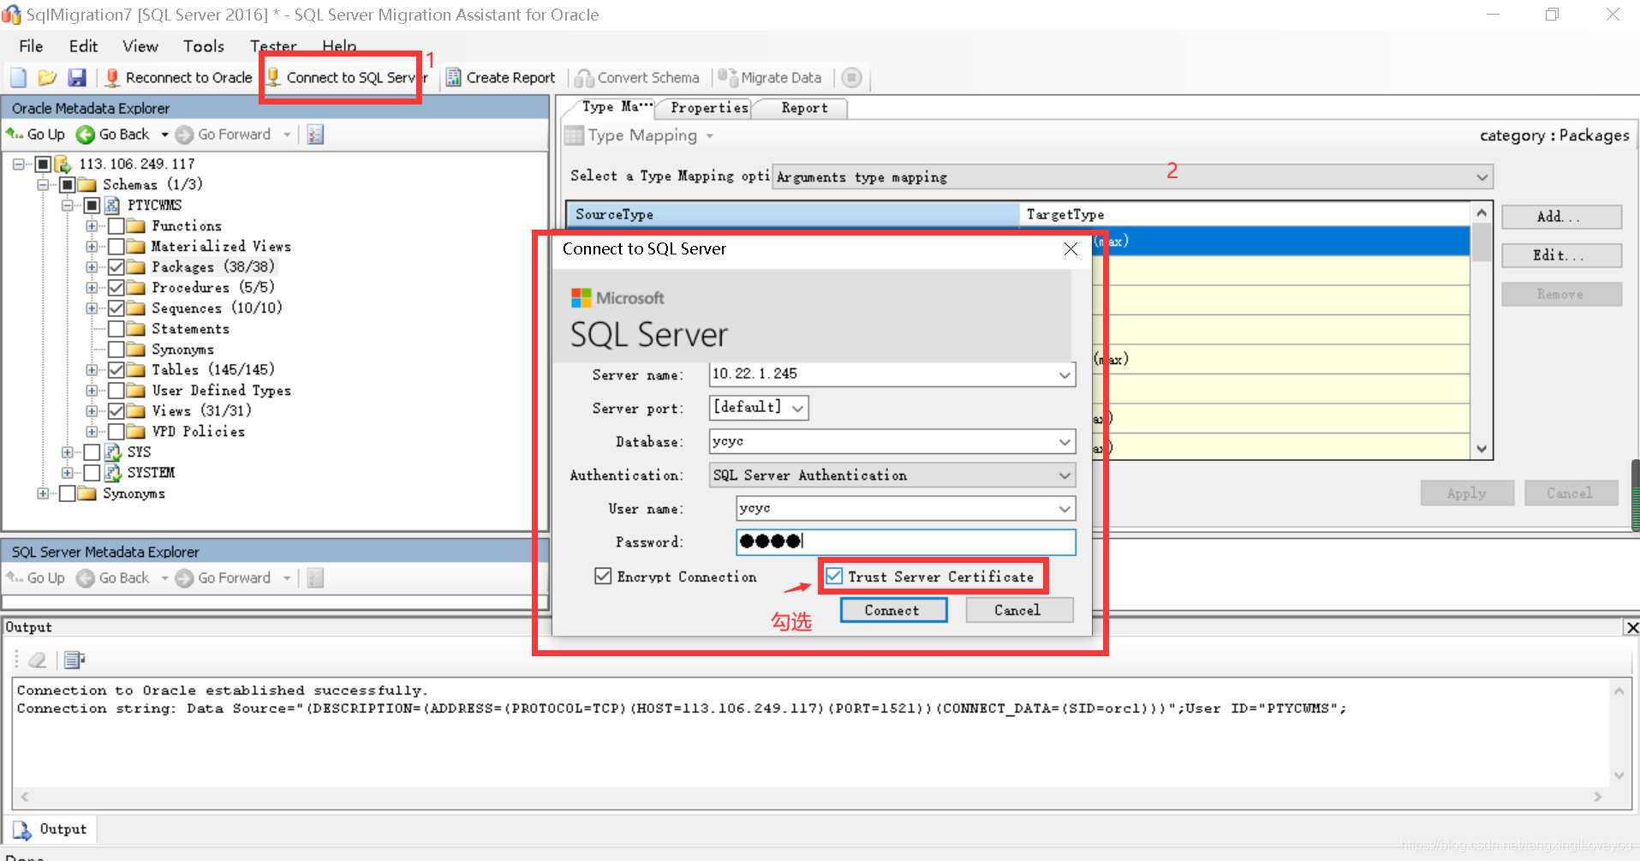Image resolution: width=1640 pixels, height=861 pixels.
Task: Open a project using the folder toolbar icon
Action: 47,77
